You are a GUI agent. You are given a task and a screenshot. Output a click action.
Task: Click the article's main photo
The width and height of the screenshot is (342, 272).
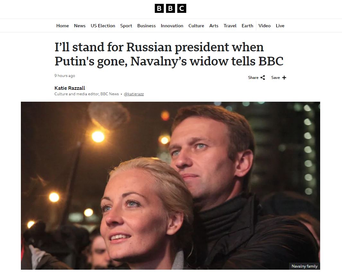point(171,185)
